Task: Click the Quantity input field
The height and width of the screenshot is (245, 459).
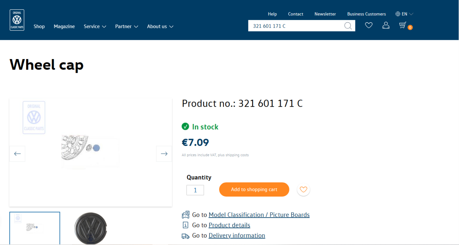Action: click(x=195, y=190)
